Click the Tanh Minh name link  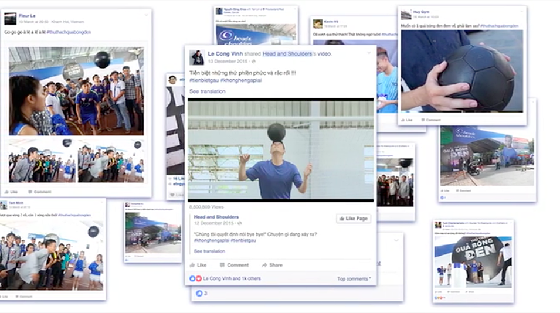click(x=16, y=203)
